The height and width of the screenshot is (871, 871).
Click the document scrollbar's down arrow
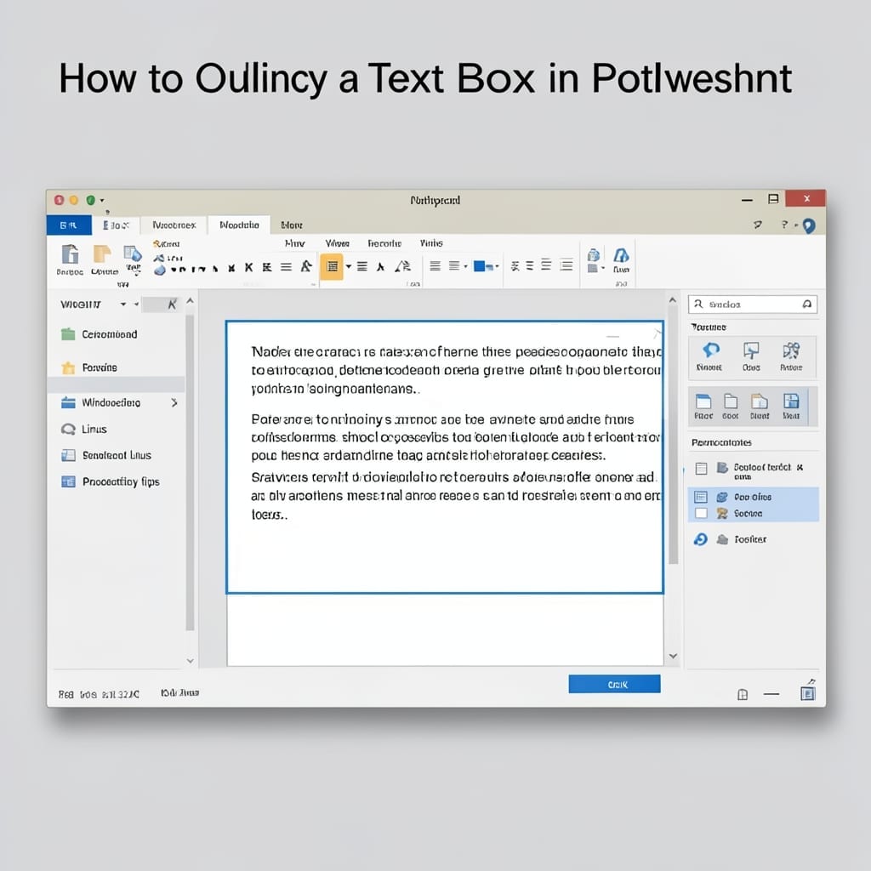tap(673, 656)
